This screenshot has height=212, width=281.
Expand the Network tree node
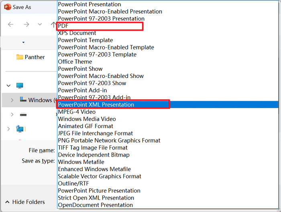(x=8, y=128)
